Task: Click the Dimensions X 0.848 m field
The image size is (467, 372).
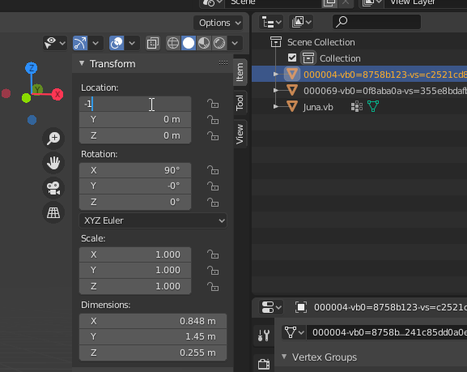Action: click(x=153, y=321)
